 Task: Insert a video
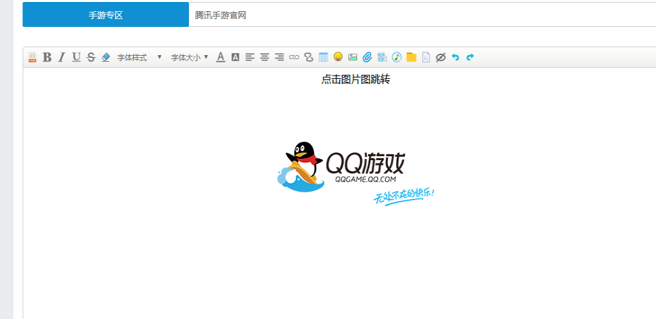(382, 57)
